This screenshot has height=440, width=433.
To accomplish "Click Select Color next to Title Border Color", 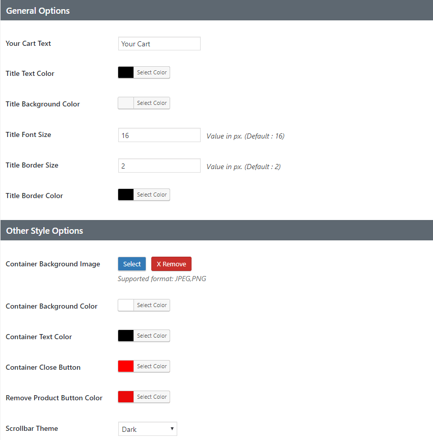I will coord(151,195).
